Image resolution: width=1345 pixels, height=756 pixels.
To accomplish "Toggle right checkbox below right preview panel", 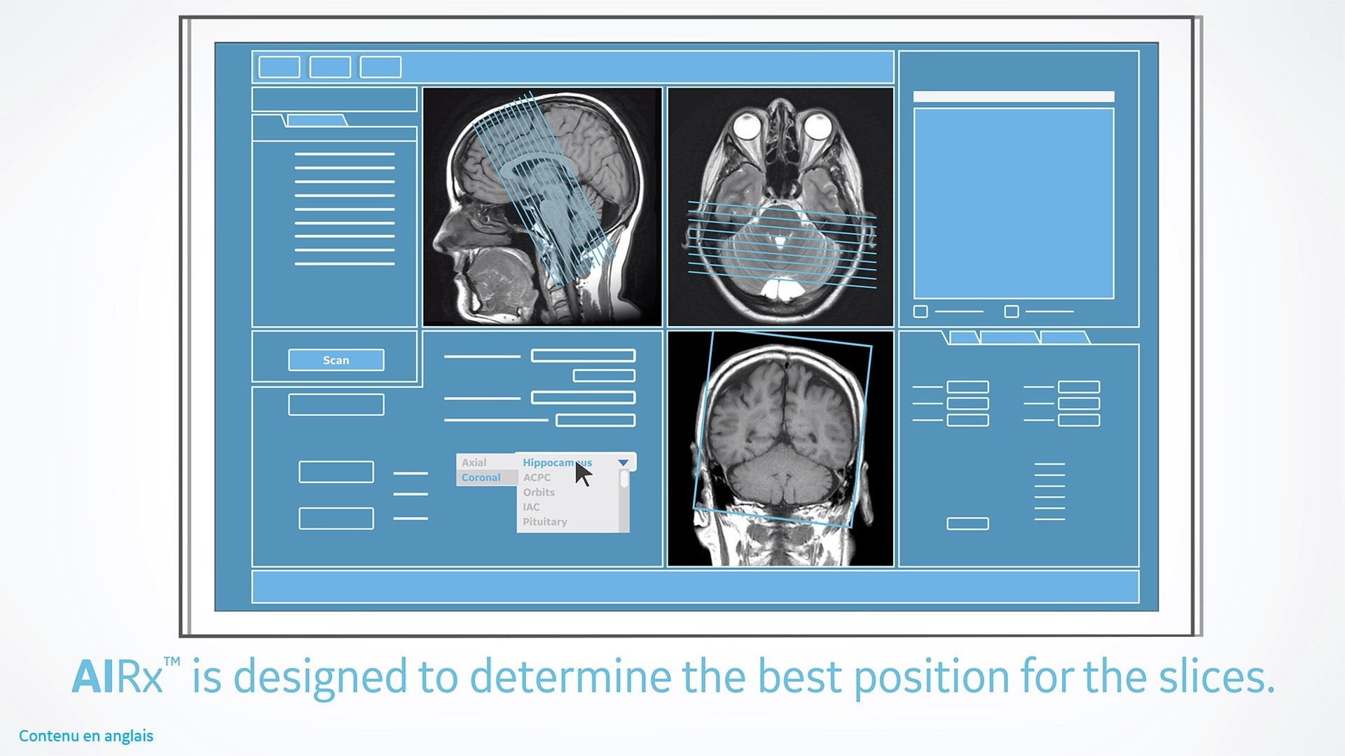I will [1012, 311].
